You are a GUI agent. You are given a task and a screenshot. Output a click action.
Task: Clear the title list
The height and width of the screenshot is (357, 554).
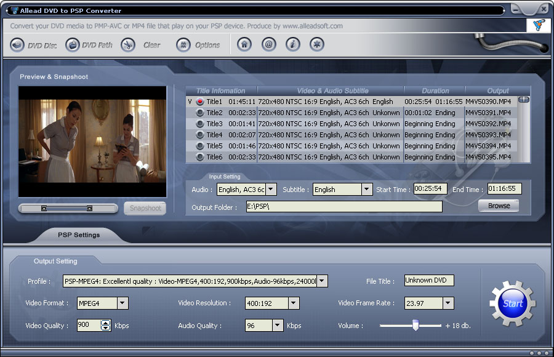coord(128,44)
